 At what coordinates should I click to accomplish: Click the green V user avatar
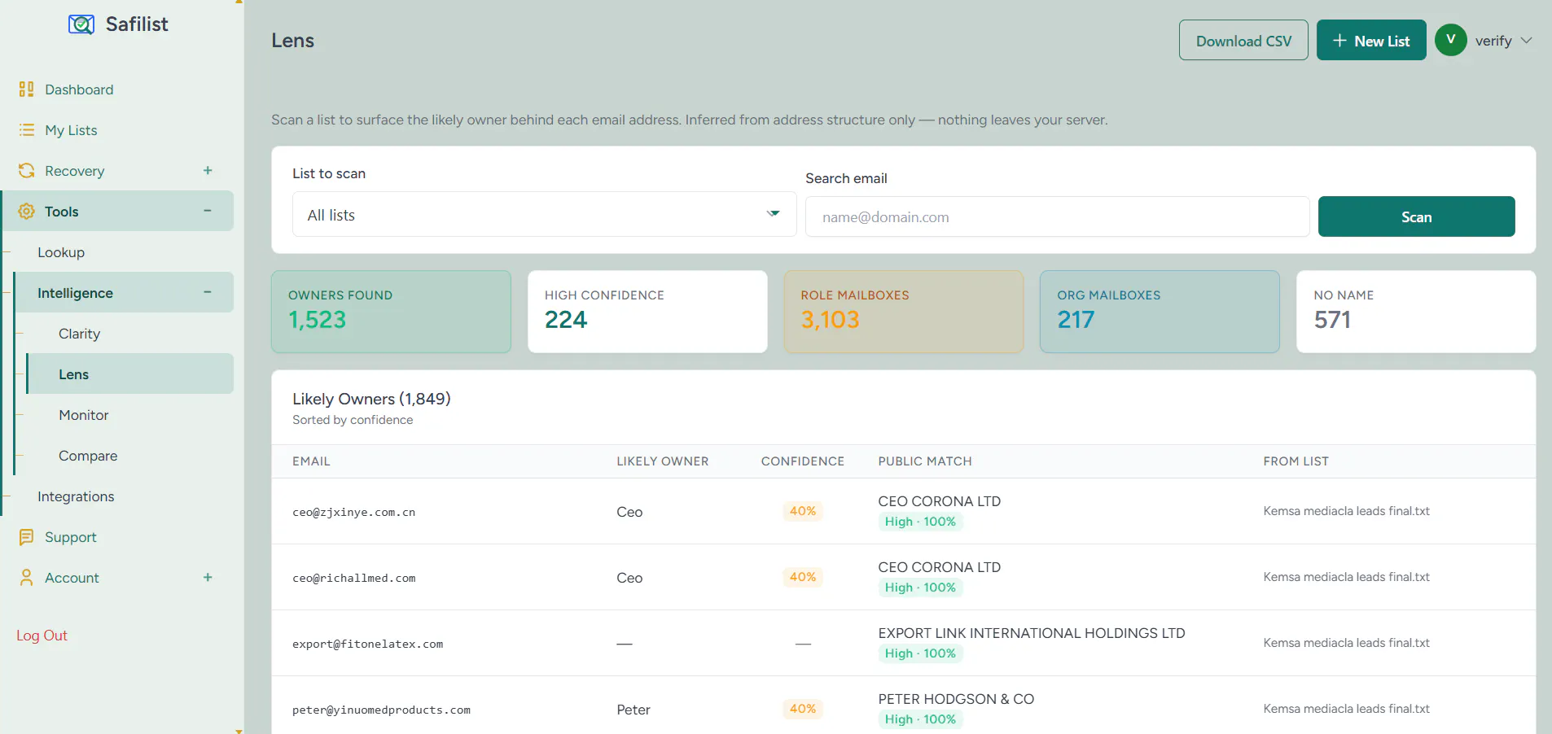[1450, 40]
